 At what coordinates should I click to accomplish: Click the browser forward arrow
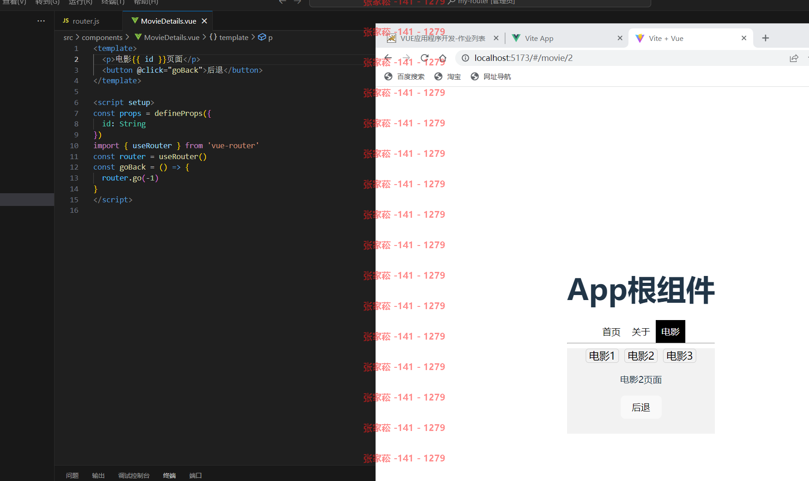pos(406,58)
